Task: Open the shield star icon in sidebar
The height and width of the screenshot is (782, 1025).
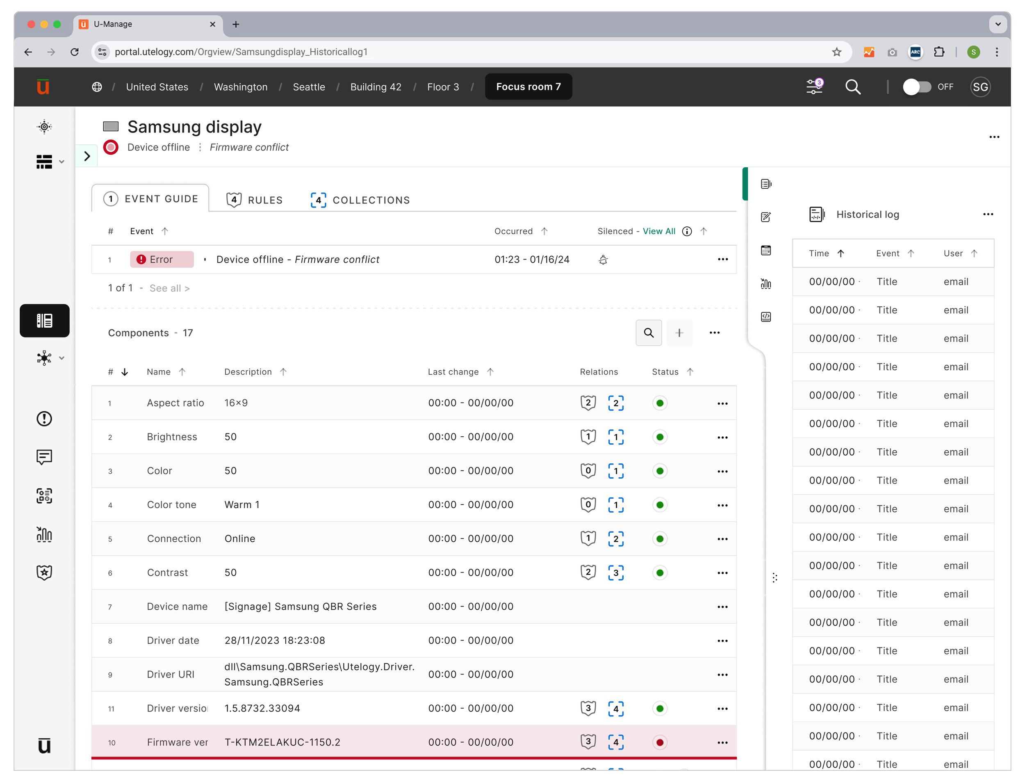Action: click(x=44, y=572)
